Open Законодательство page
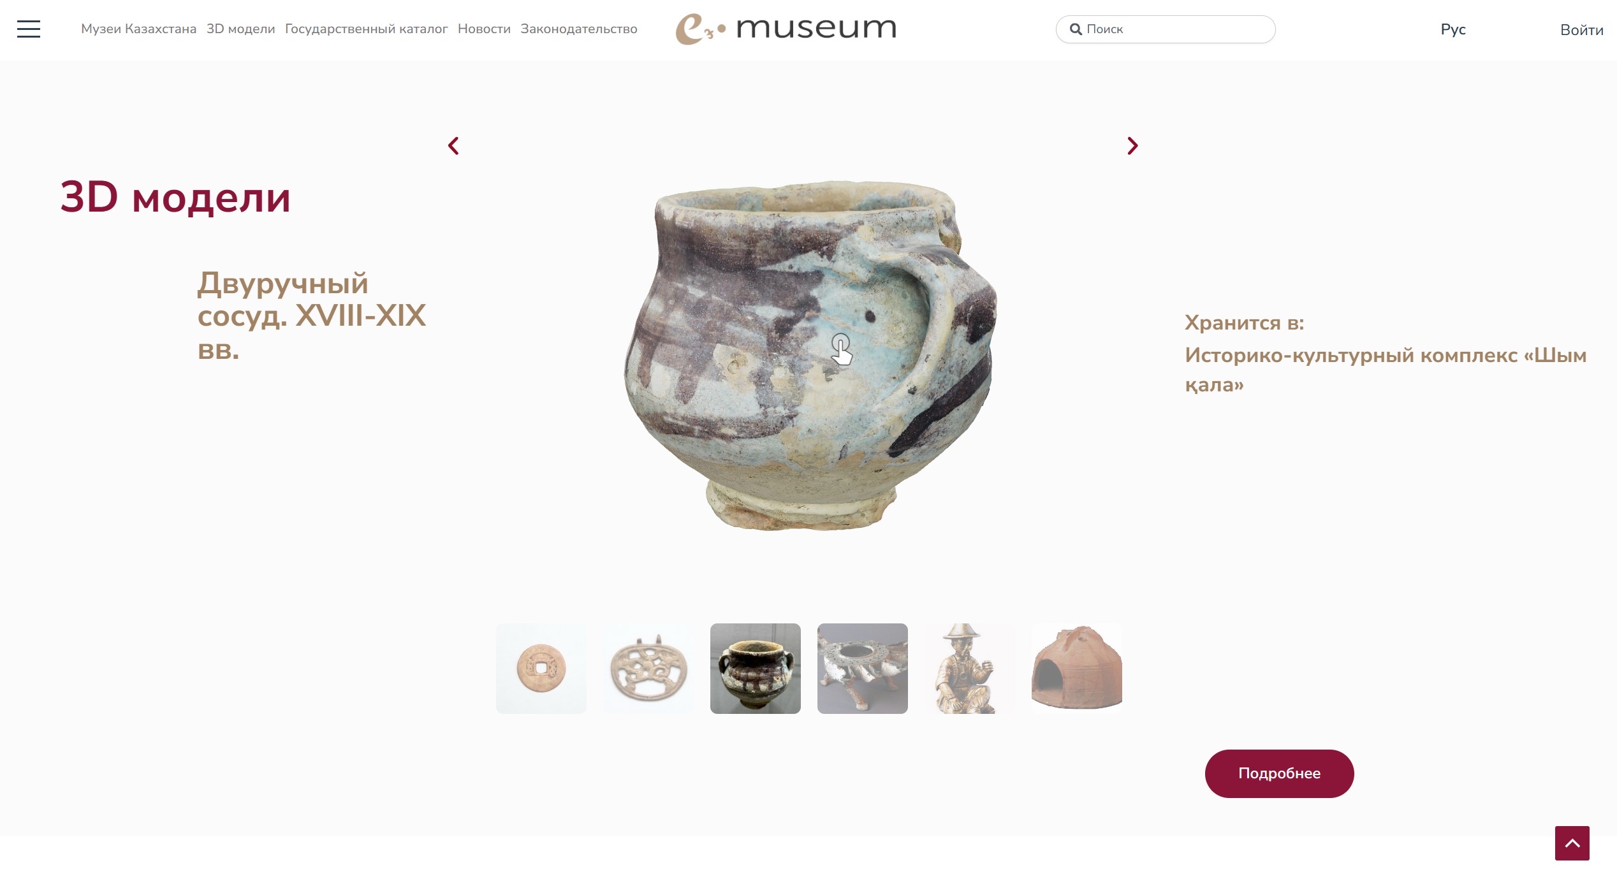This screenshot has height=886, width=1617. click(x=578, y=29)
